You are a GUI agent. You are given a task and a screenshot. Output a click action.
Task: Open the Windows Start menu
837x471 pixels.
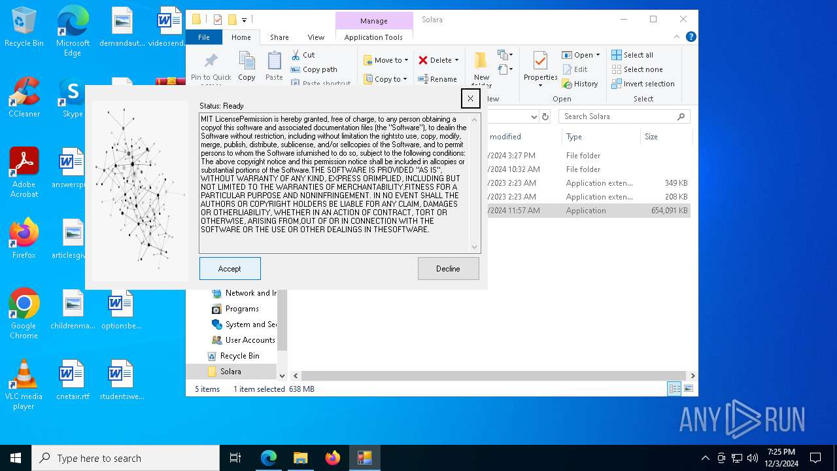(16, 458)
